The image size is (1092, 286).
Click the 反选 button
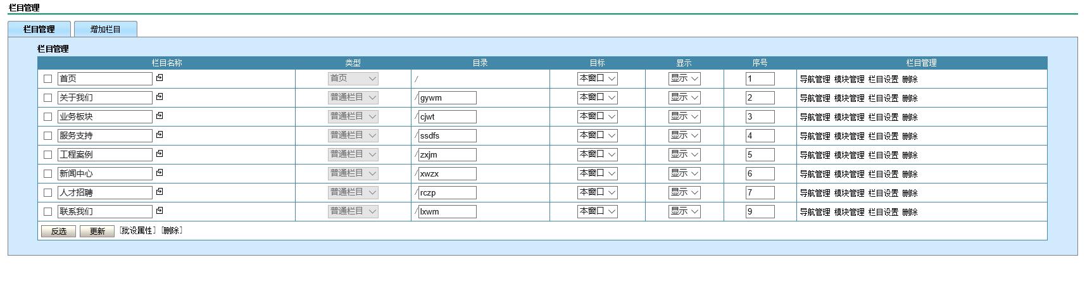point(59,231)
